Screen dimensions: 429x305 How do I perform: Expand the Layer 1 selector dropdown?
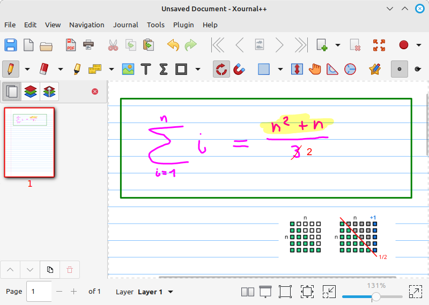click(x=171, y=292)
